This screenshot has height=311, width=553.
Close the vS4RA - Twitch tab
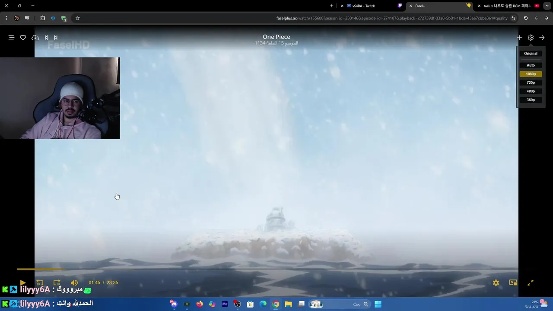coord(342,6)
